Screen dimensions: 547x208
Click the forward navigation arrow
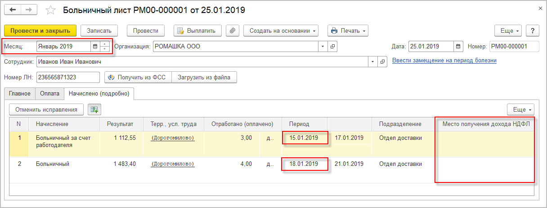point(30,10)
